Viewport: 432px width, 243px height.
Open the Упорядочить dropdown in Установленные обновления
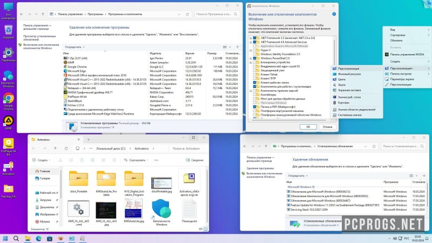tap(298, 176)
